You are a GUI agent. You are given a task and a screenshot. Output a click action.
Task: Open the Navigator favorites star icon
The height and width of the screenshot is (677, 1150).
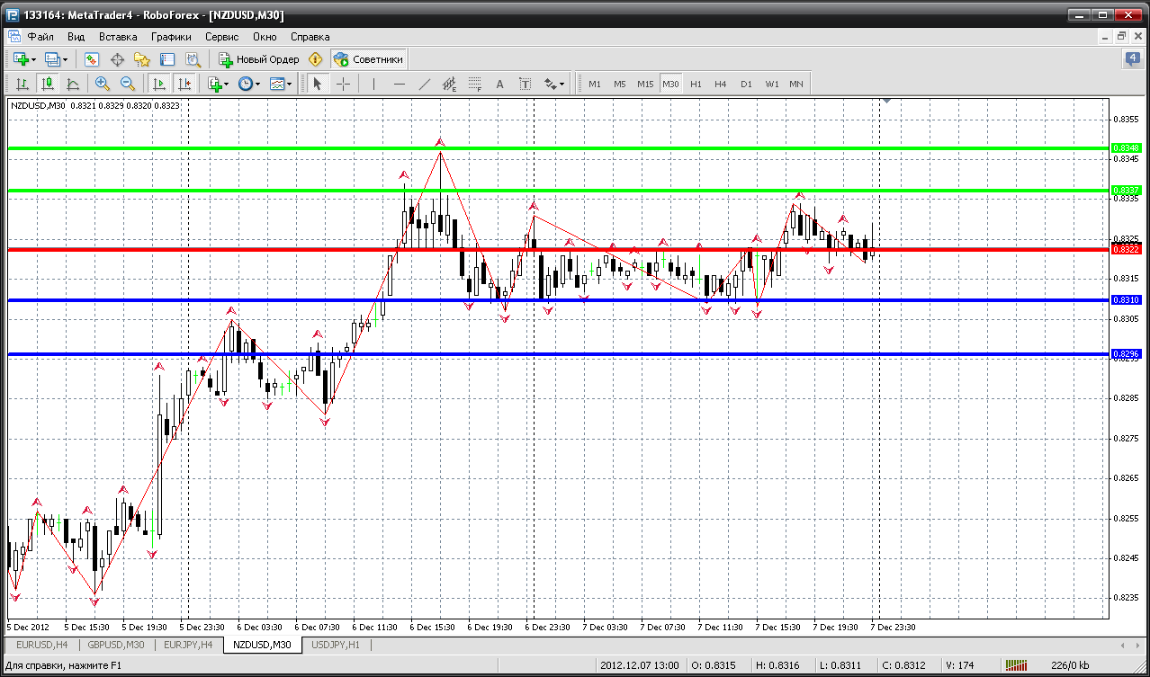pyautogui.click(x=141, y=59)
